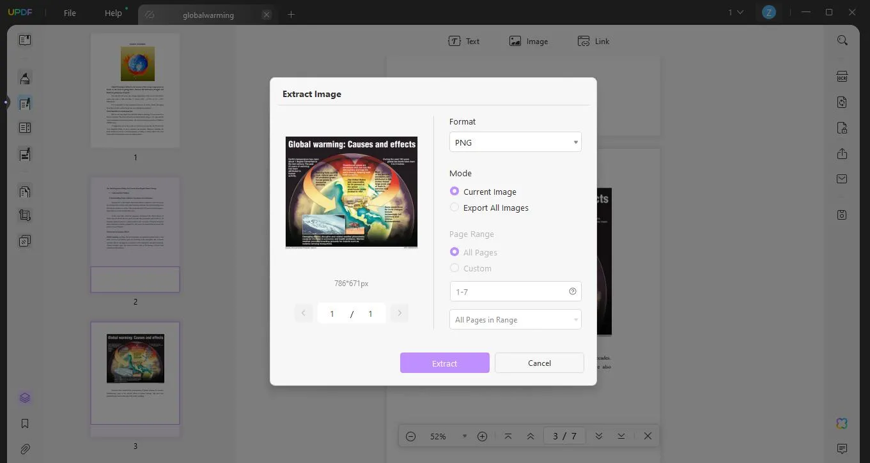Open the Convert PDF icon in right sidebar

coord(843,102)
